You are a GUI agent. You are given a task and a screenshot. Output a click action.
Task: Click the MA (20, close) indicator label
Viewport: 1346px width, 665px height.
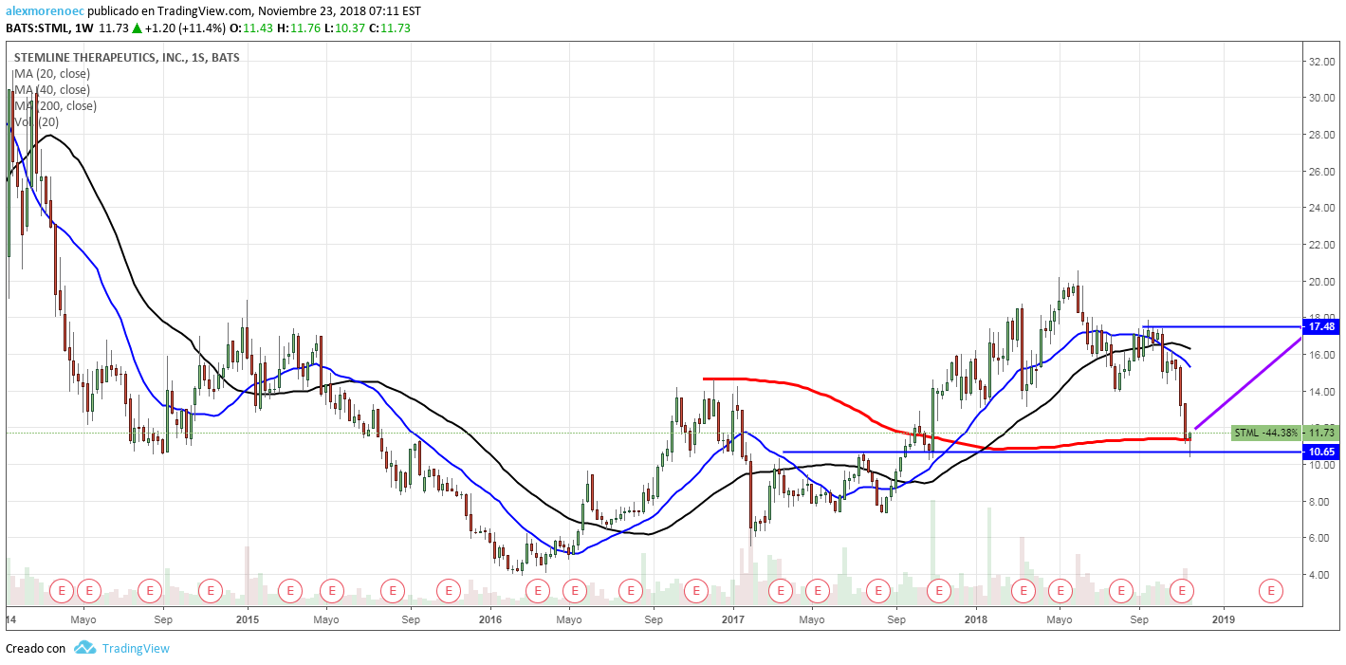tap(52, 73)
